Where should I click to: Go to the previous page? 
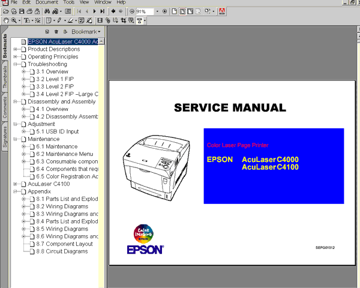pos(87,11)
